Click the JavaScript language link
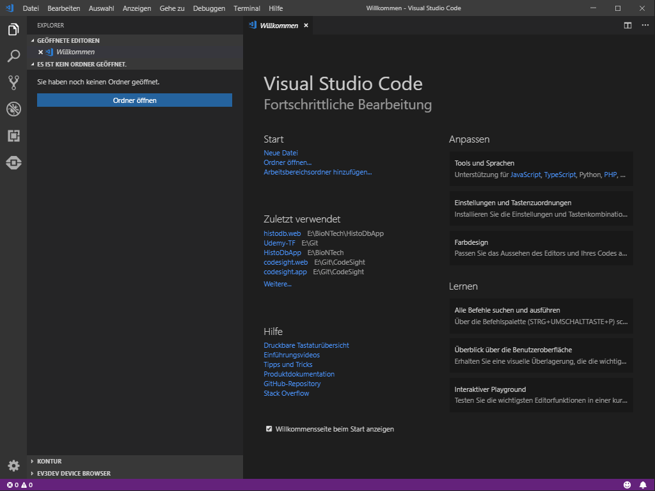The image size is (655, 491). (x=525, y=175)
